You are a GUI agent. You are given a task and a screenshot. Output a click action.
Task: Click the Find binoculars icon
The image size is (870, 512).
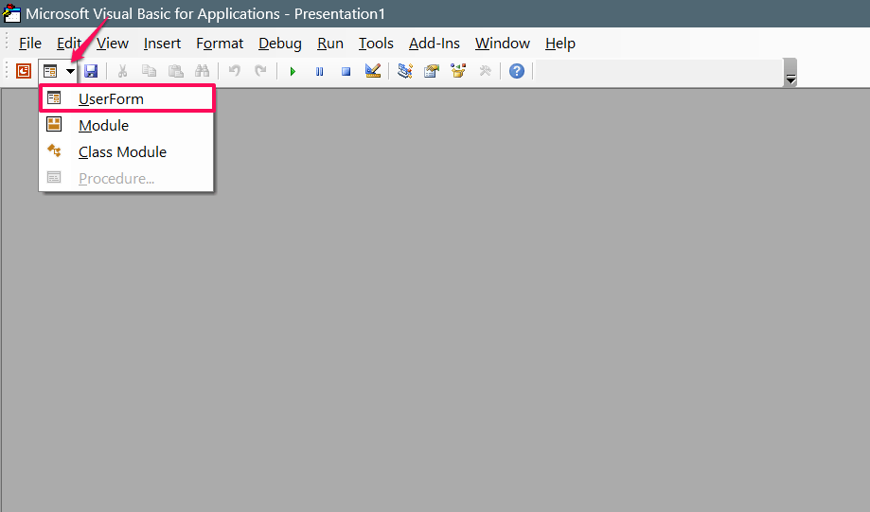202,71
